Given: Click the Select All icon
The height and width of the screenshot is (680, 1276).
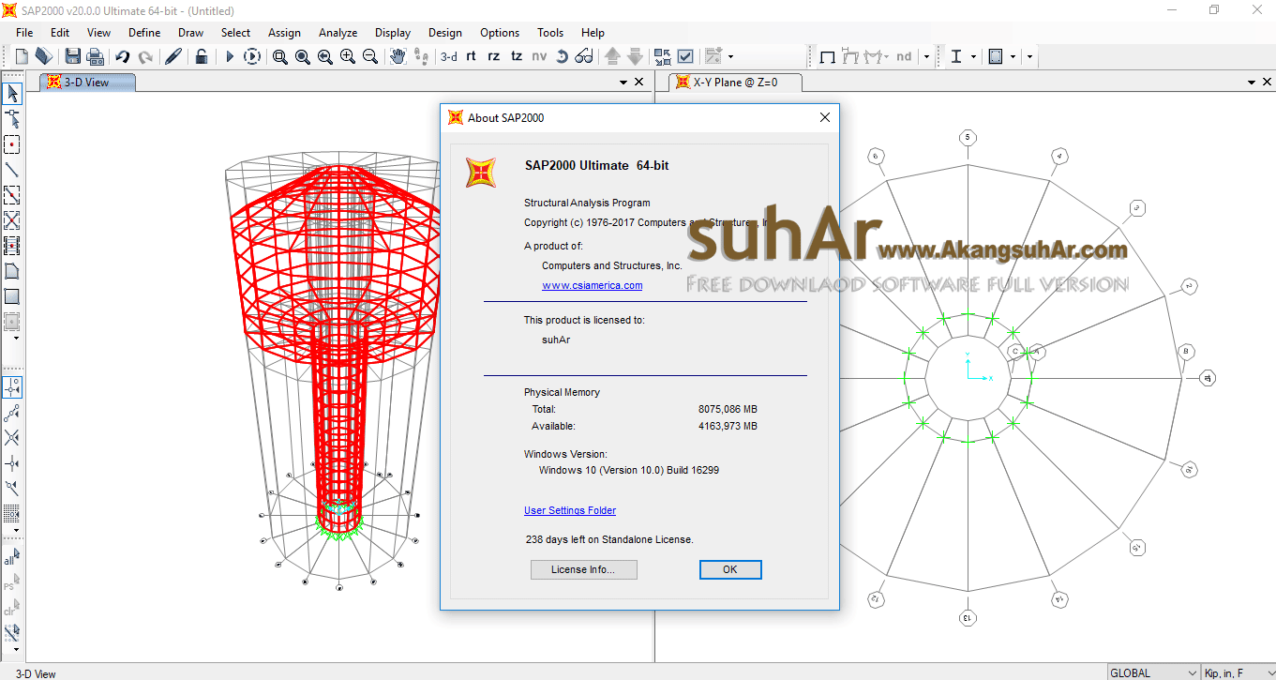Looking at the screenshot, I should tap(12, 558).
